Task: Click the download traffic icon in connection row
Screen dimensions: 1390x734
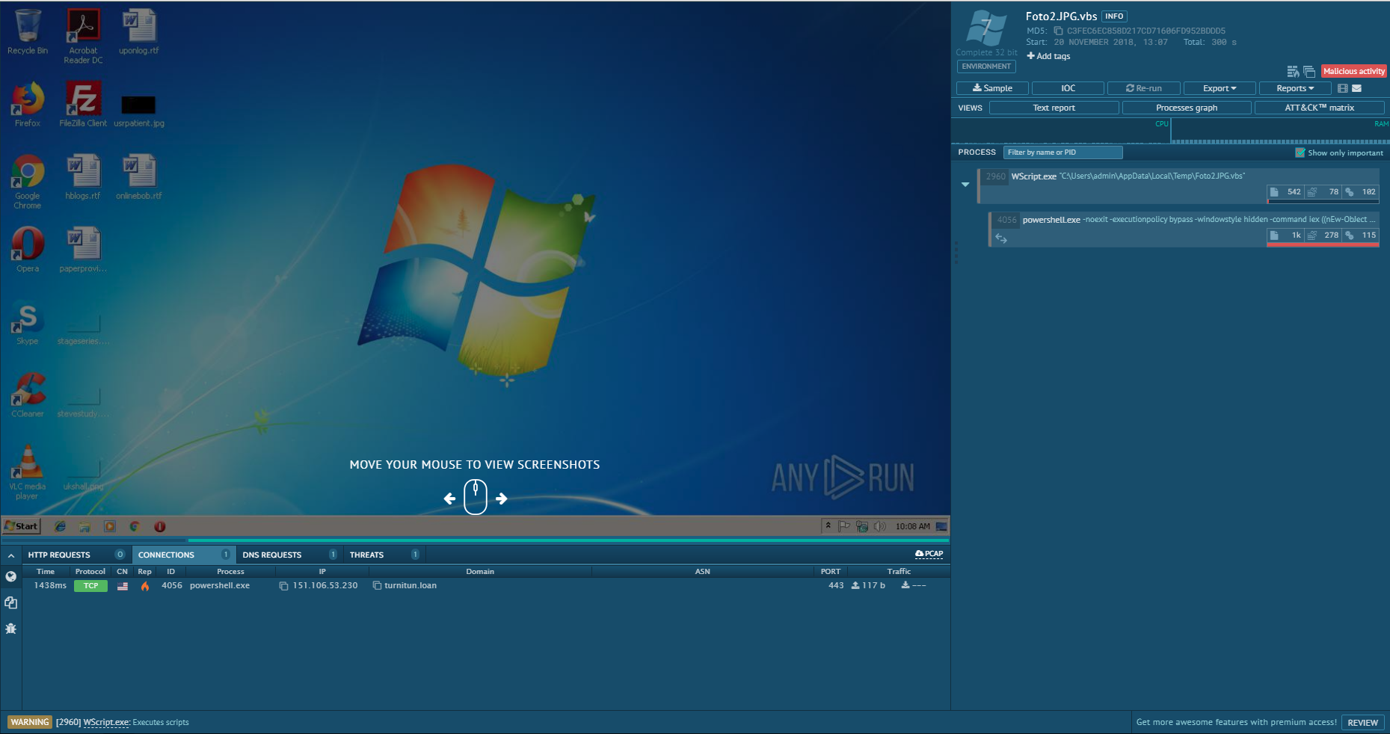Action: (x=905, y=586)
